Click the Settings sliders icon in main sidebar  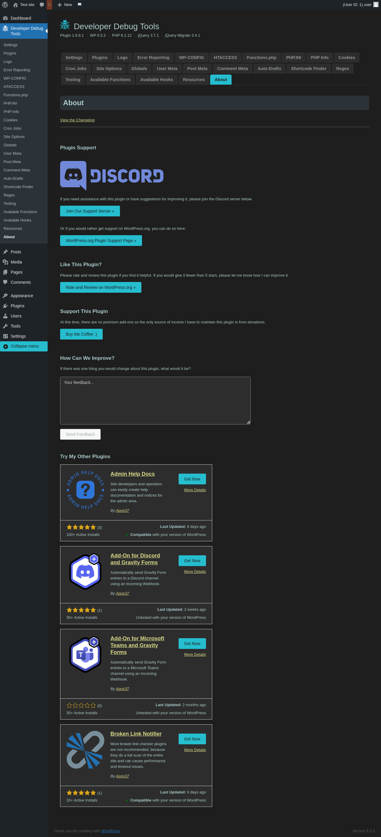coord(5,336)
